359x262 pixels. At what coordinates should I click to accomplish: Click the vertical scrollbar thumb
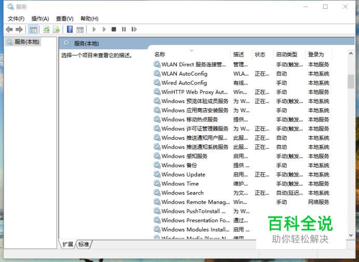[351, 81]
